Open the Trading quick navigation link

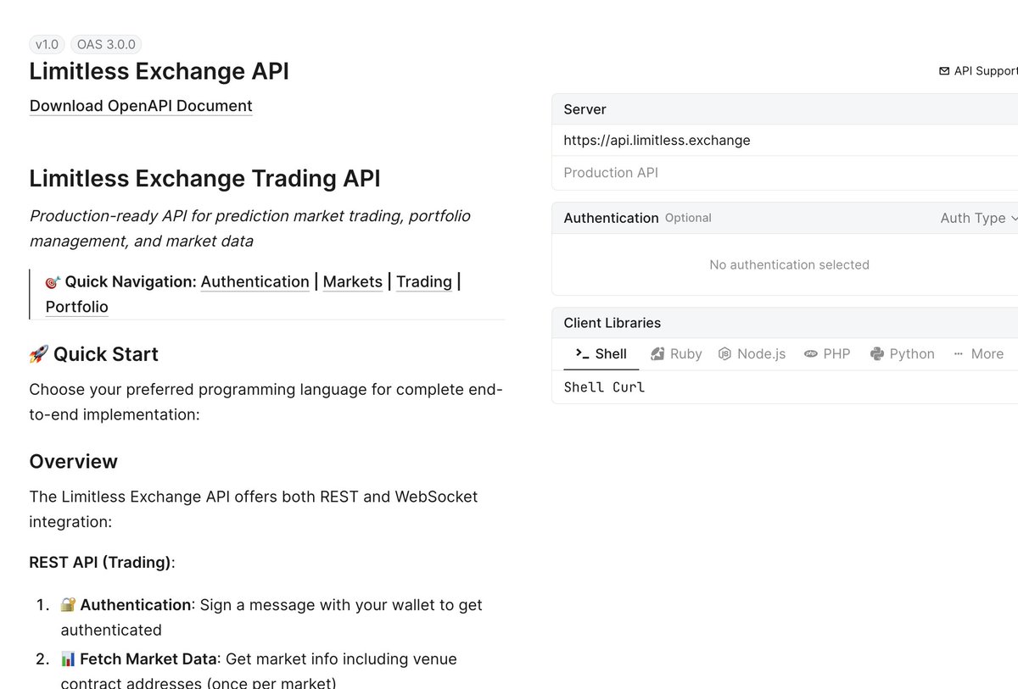(x=423, y=281)
